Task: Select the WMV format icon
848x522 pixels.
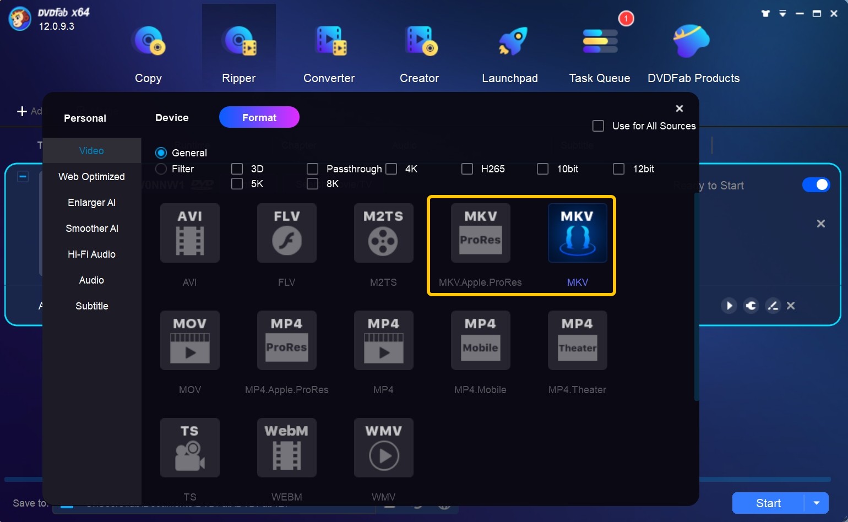Action: click(x=384, y=448)
